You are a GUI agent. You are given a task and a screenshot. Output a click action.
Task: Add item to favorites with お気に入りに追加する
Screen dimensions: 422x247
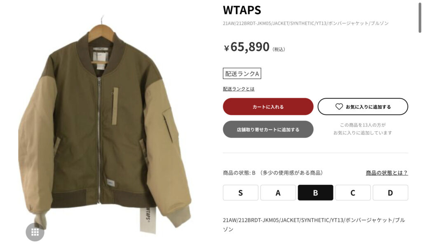click(363, 107)
